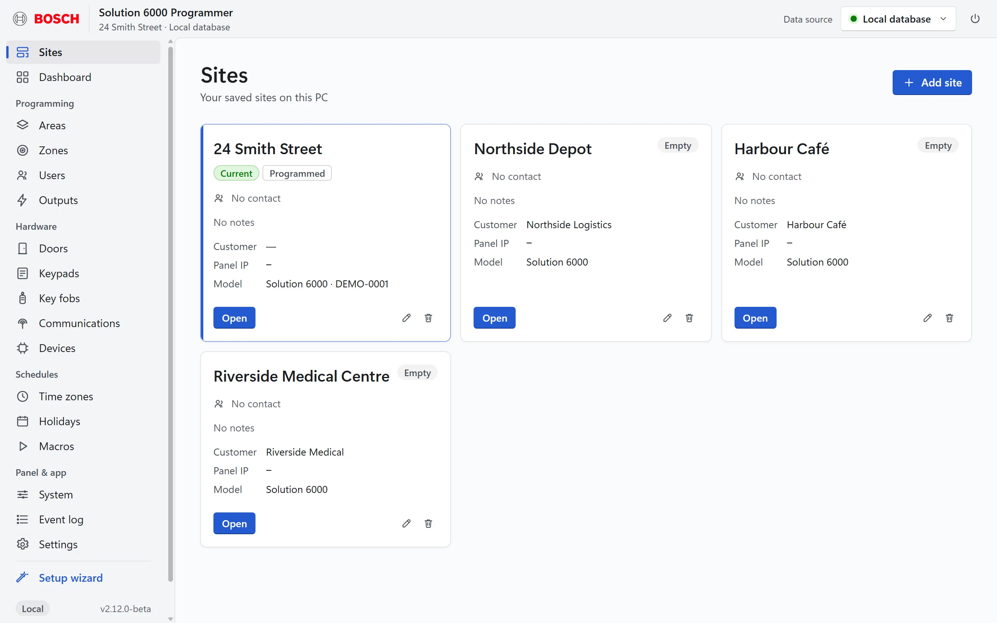Click the Northside Logistics customer value
Viewport: 997px width, 623px height.
[569, 225]
